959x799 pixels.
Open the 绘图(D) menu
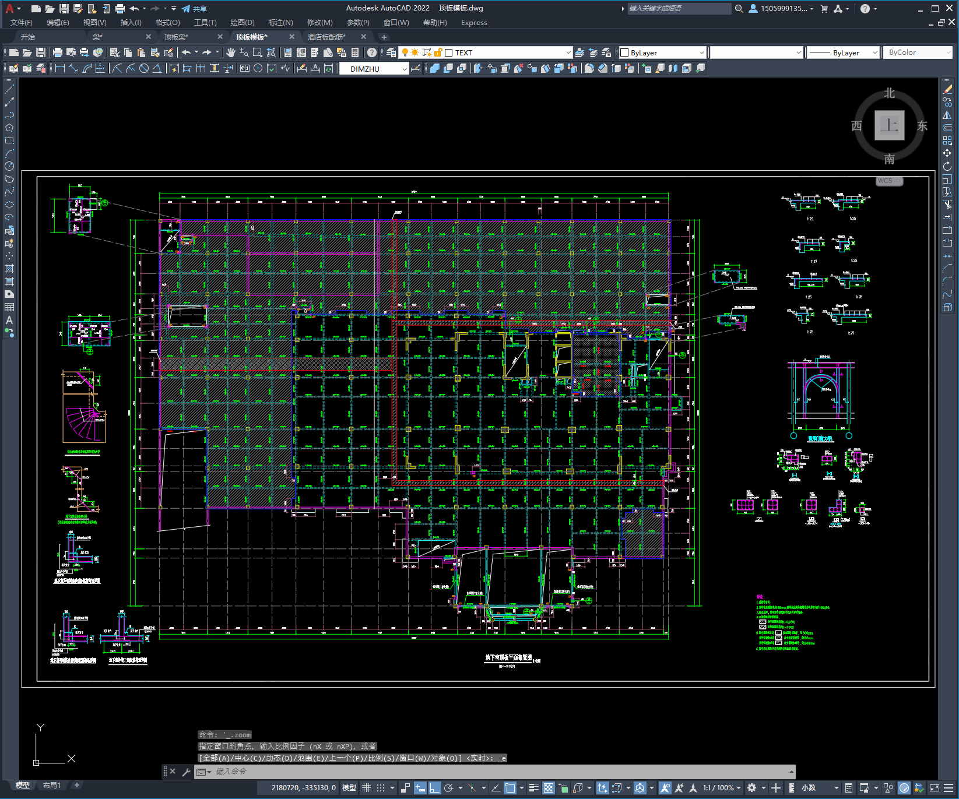click(243, 23)
